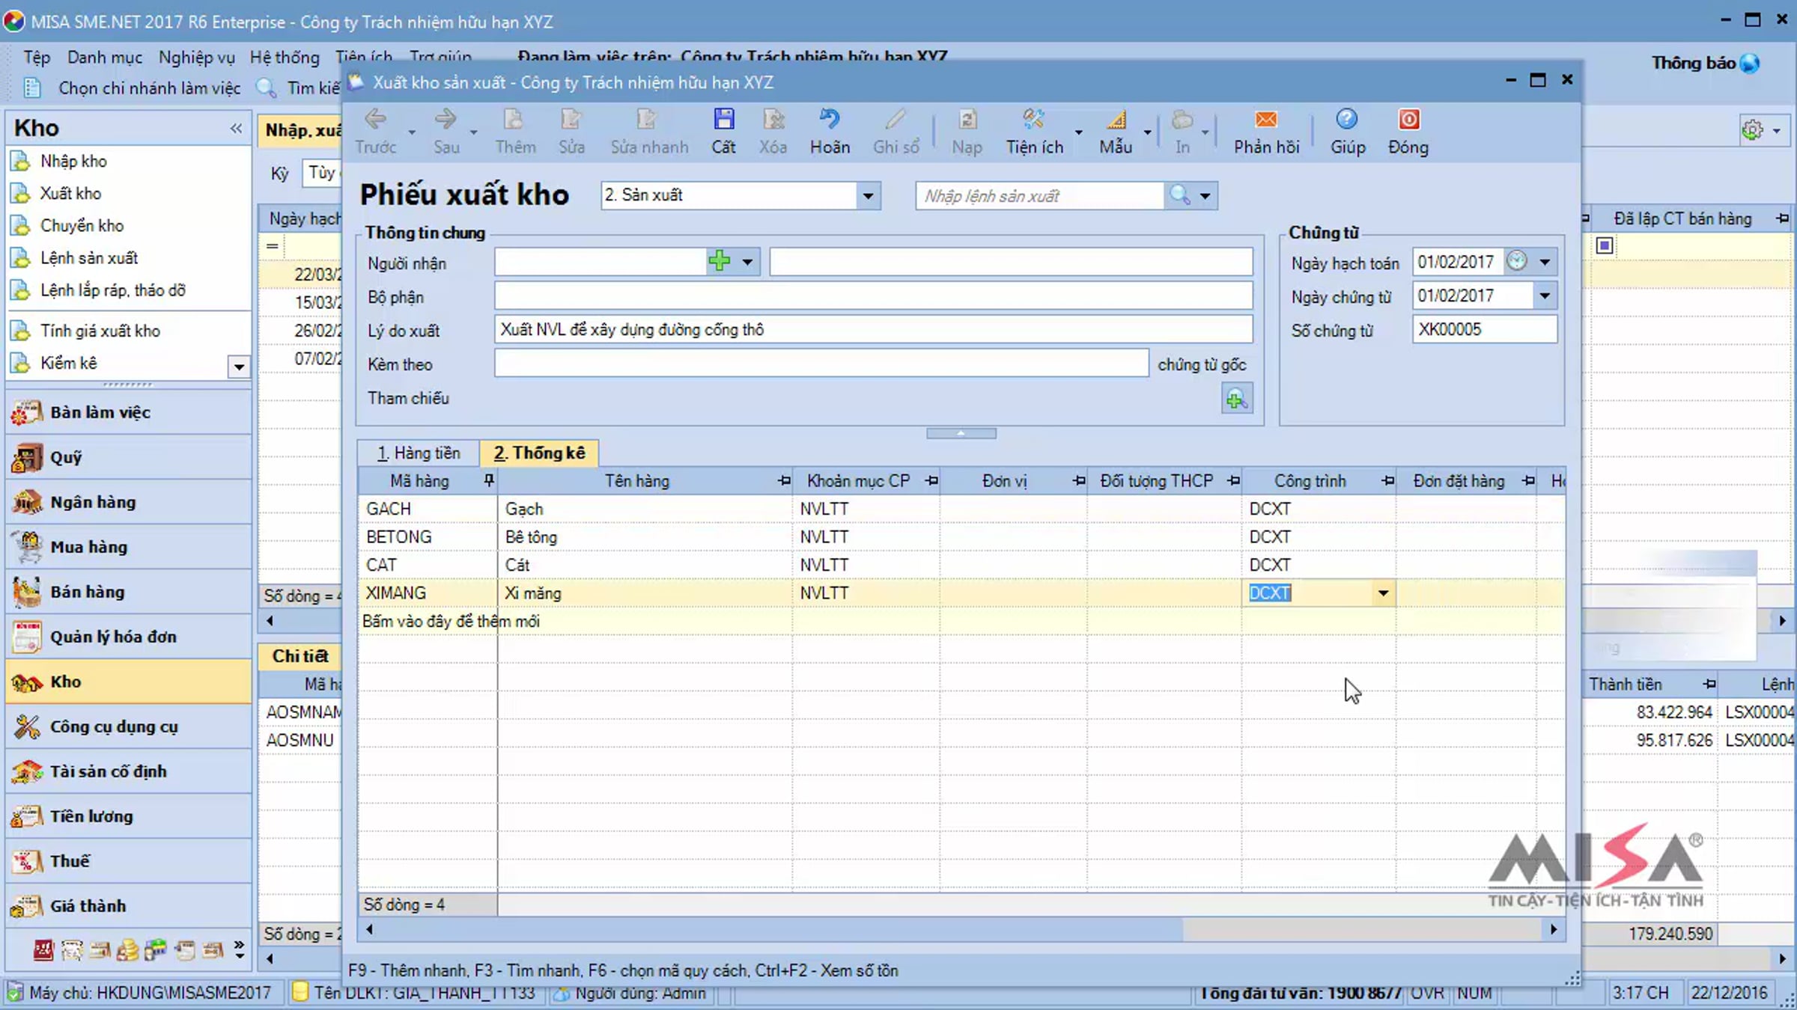The image size is (1797, 1010).
Task: Click the Thông báo globe icon
Action: [1750, 64]
